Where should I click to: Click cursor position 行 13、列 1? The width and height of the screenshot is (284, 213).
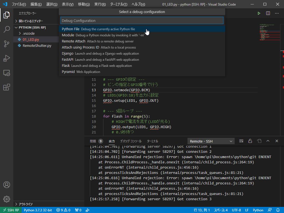tap(202, 210)
